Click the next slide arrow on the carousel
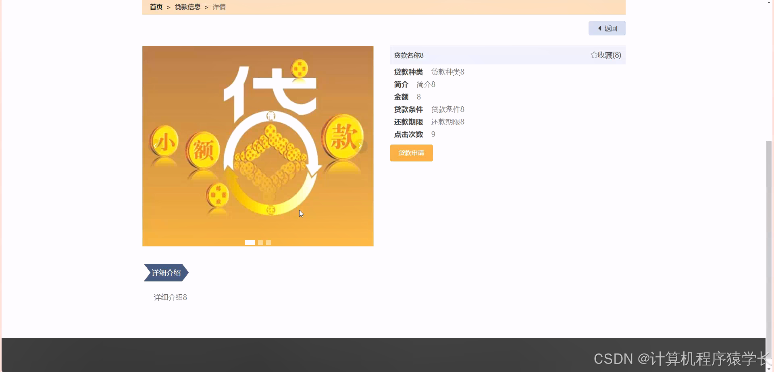Screen dimensions: 774x372 [x=360, y=145]
